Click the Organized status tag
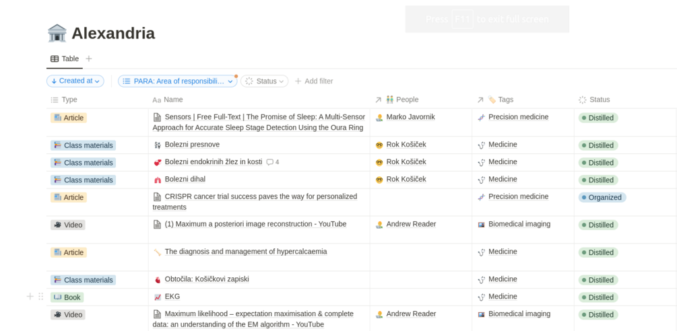Image resolution: width=677 pixels, height=331 pixels. (602, 198)
